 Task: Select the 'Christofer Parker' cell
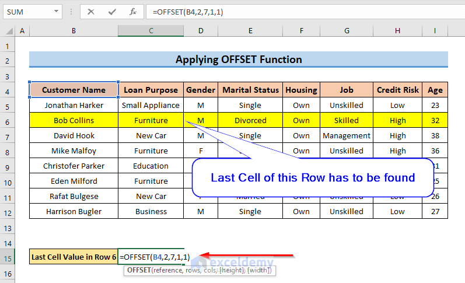coord(74,166)
